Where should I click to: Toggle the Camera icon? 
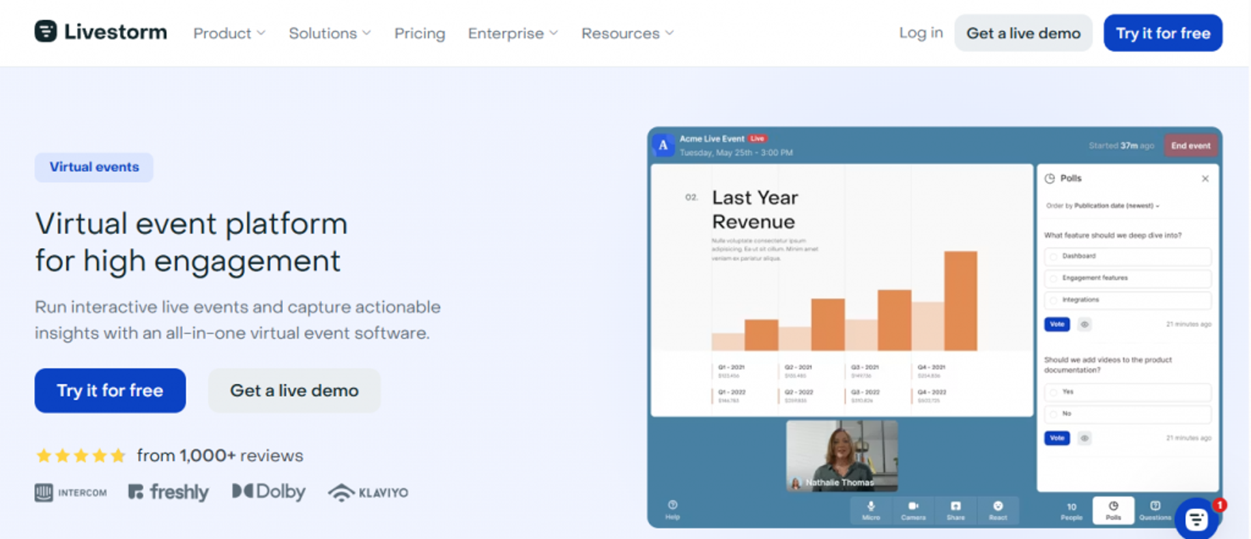pyautogui.click(x=913, y=510)
